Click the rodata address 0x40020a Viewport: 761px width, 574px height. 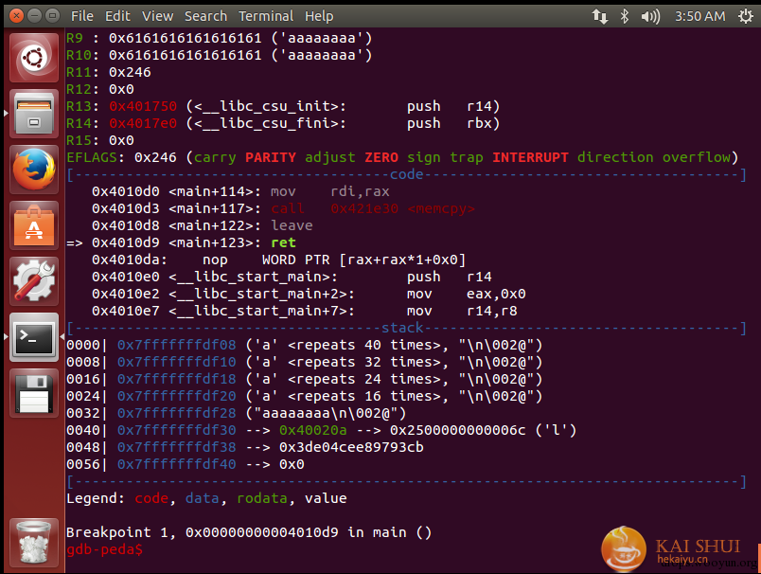coord(313,430)
